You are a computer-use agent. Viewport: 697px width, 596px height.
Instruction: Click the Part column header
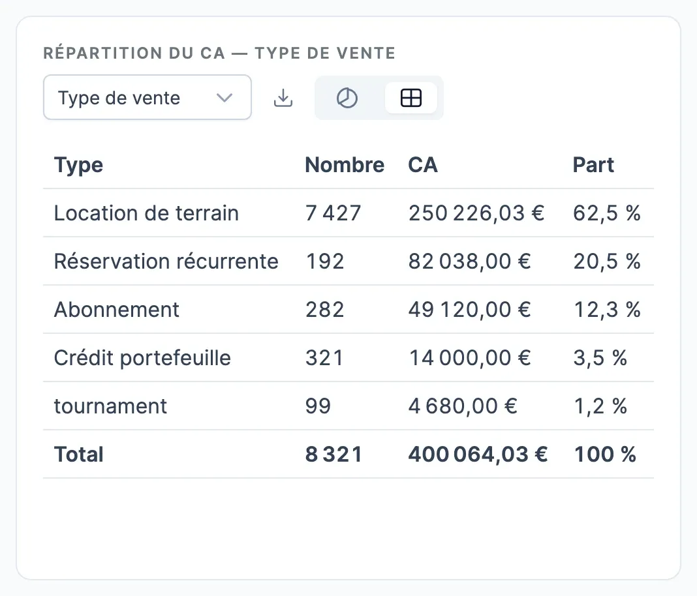click(x=593, y=165)
